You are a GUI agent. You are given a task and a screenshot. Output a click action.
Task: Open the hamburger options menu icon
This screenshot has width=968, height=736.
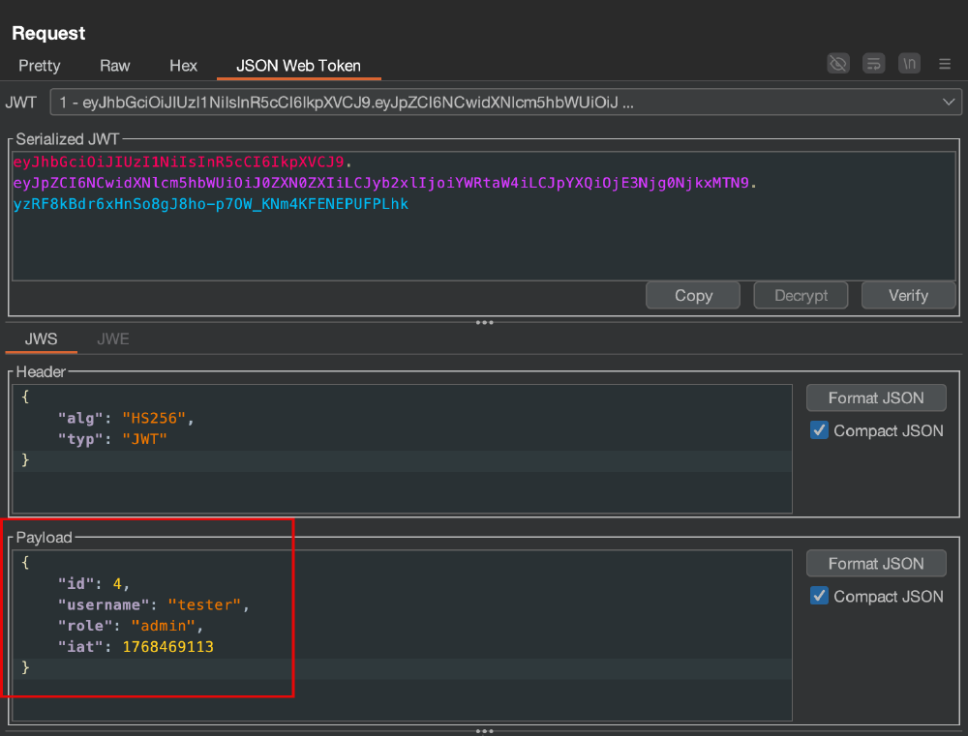[945, 64]
